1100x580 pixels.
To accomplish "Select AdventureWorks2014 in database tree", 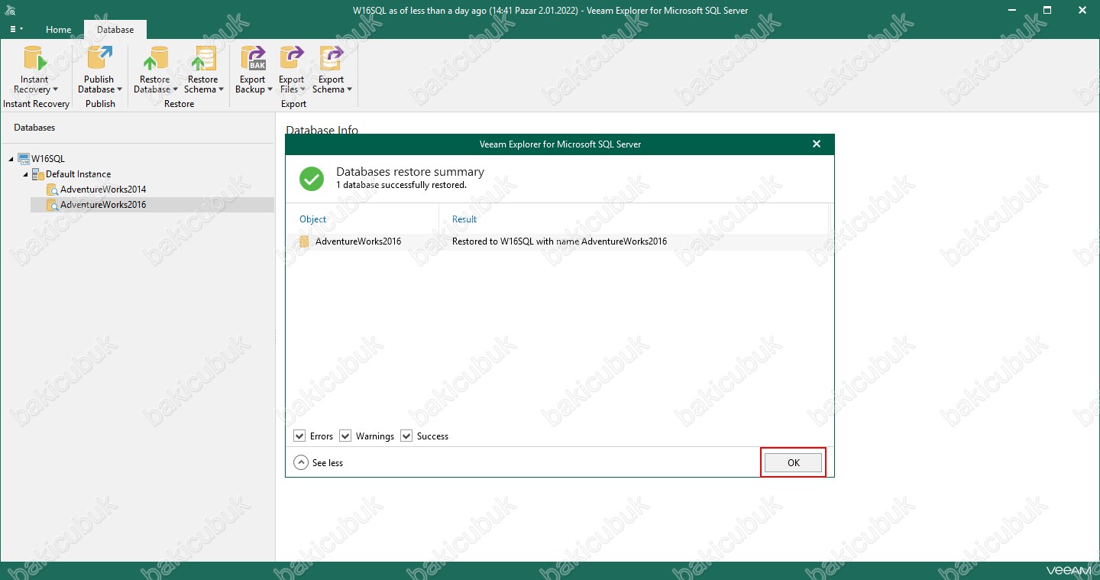I will click(103, 190).
